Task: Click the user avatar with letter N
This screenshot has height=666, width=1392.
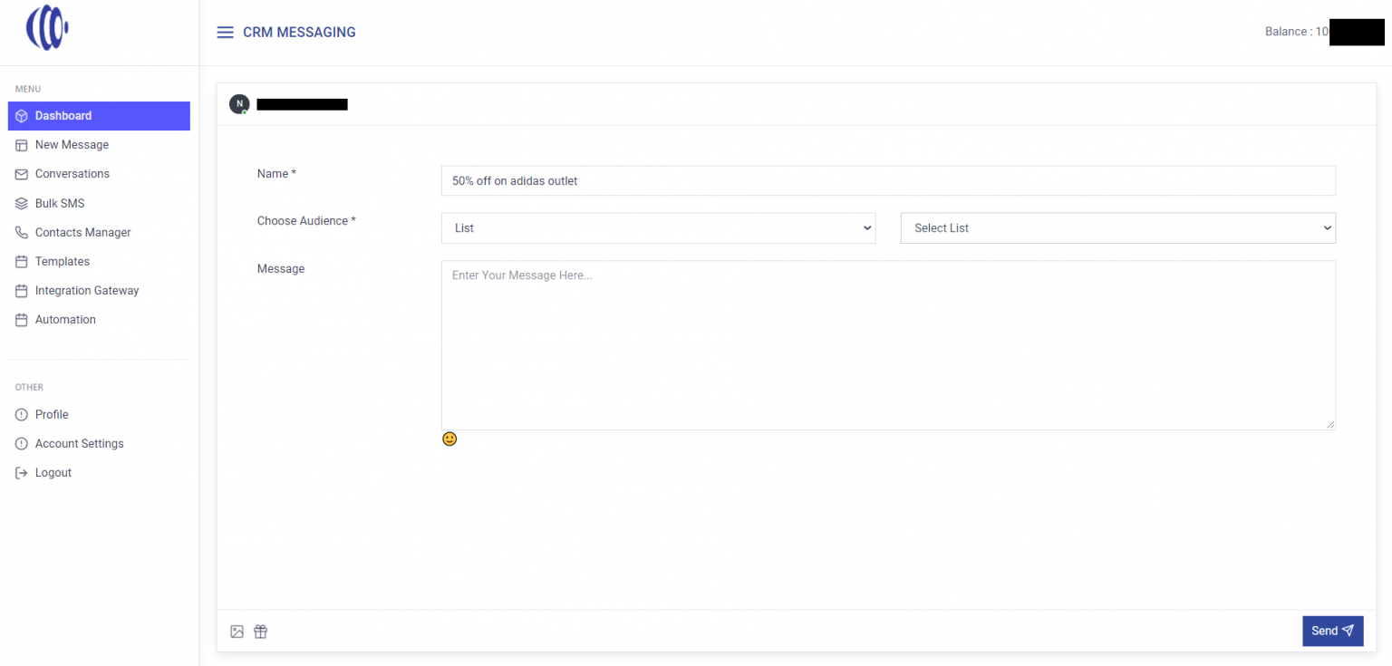Action: click(239, 104)
